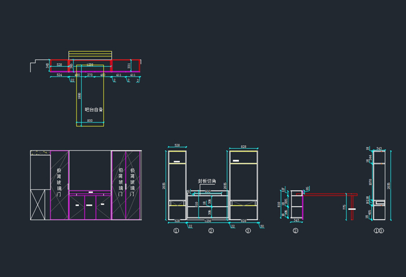406x277 pixels.
Task: Select the circled 1 marker under left cabinet
Action: pos(176,231)
